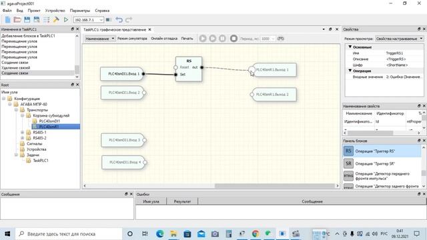Click the stop button in debug controls
Viewport: 427px width, 240px height.
click(234, 39)
